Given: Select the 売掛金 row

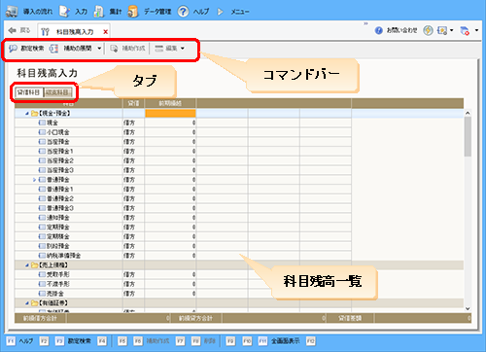Looking at the screenshot, I should 183,294.
